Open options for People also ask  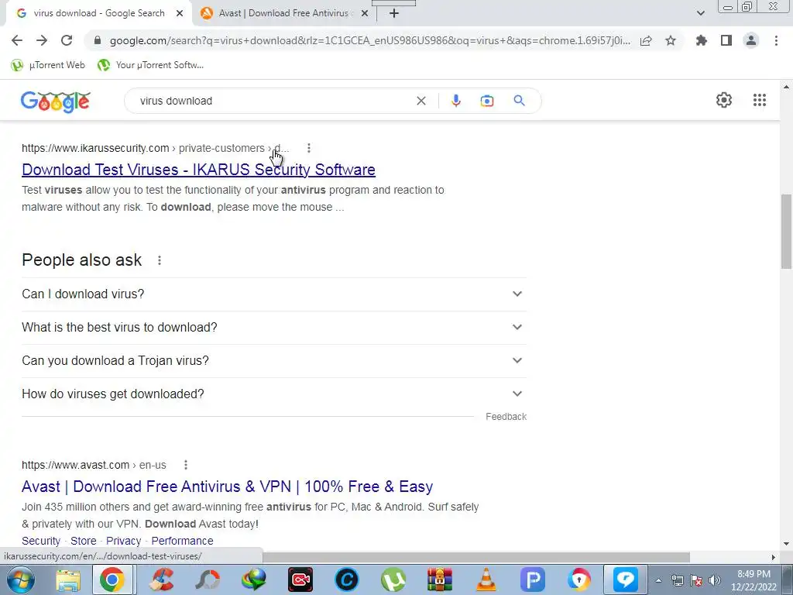tap(160, 260)
